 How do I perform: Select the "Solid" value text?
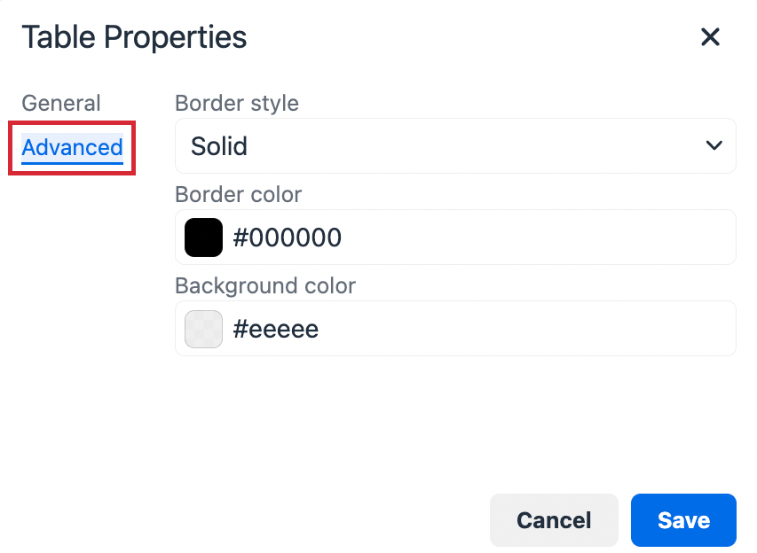pyautogui.click(x=219, y=146)
